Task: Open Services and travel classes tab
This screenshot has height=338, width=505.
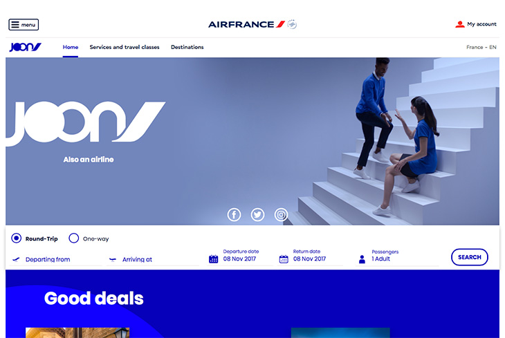Action: click(125, 47)
